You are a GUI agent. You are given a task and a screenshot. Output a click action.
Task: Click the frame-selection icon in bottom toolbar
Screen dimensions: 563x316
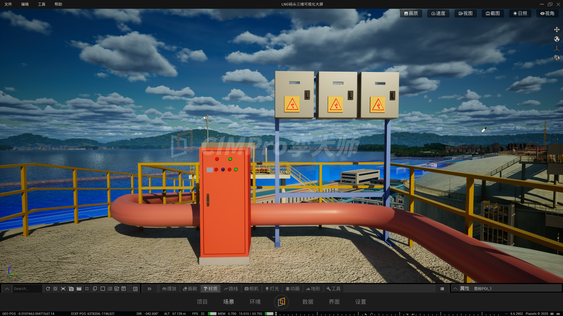tap(63, 289)
